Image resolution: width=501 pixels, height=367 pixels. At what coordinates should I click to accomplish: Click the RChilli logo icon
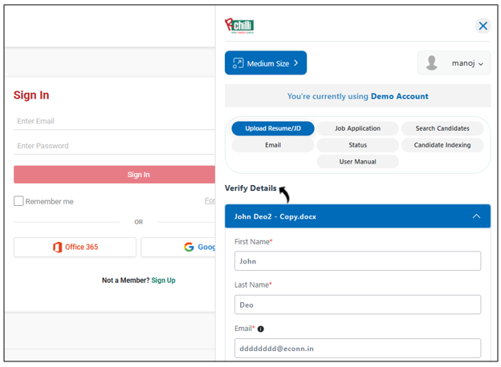[x=238, y=26]
